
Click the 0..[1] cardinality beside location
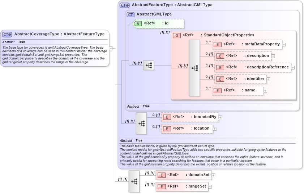click(x=156, y=127)
